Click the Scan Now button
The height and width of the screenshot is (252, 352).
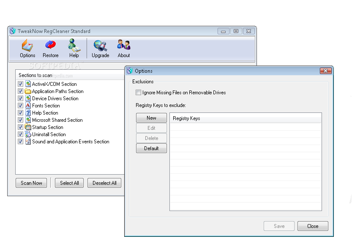pyautogui.click(x=31, y=183)
